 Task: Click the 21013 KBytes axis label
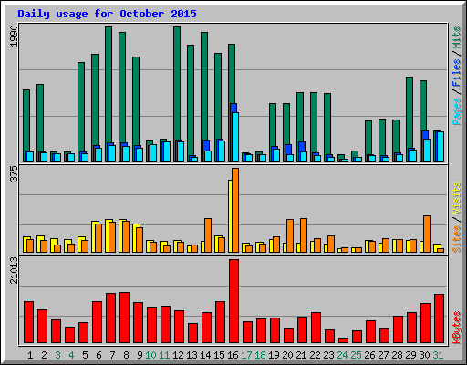point(14,270)
